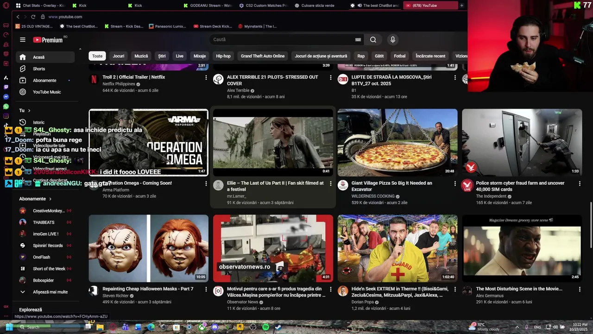Reload the page with the refresh icon
The image size is (593, 334).
point(33,17)
